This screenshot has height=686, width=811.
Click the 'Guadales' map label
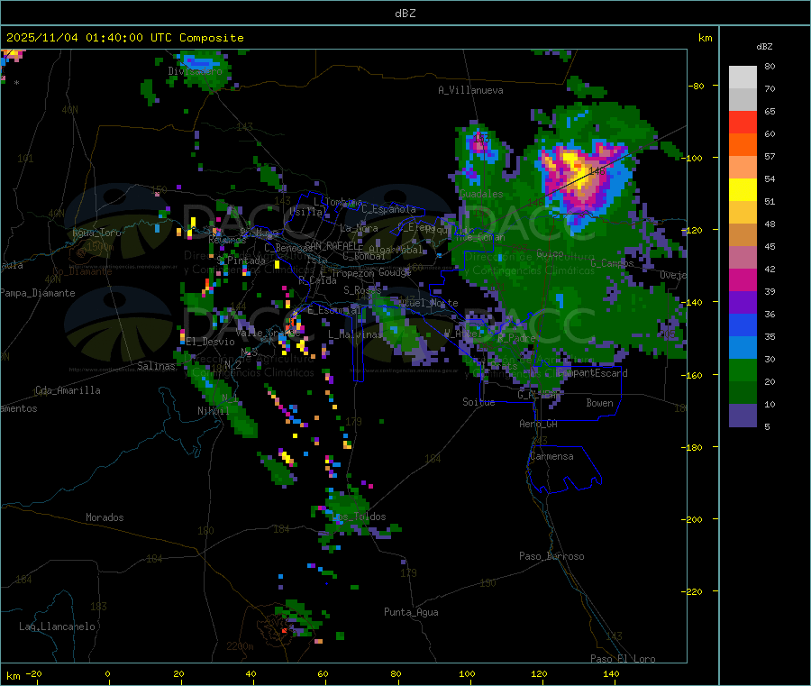click(481, 194)
